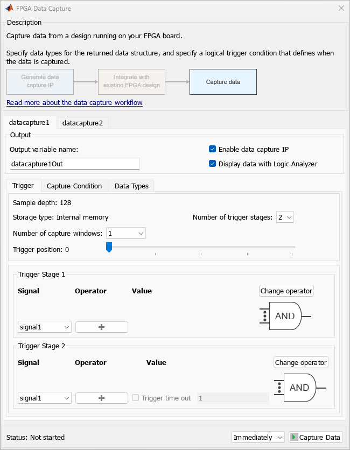This screenshot has width=350, height=450.
Task: Click the plus icon to add Stage 2 signal
Action: coord(101,398)
